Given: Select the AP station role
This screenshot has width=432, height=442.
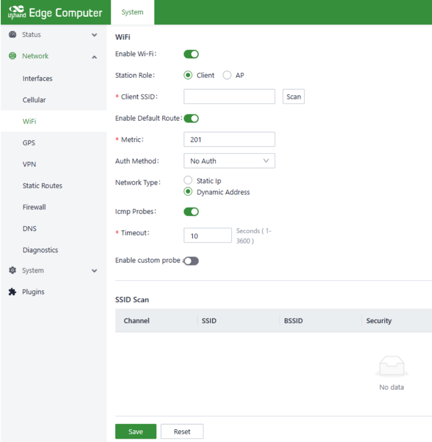Looking at the screenshot, I should pyautogui.click(x=227, y=75).
